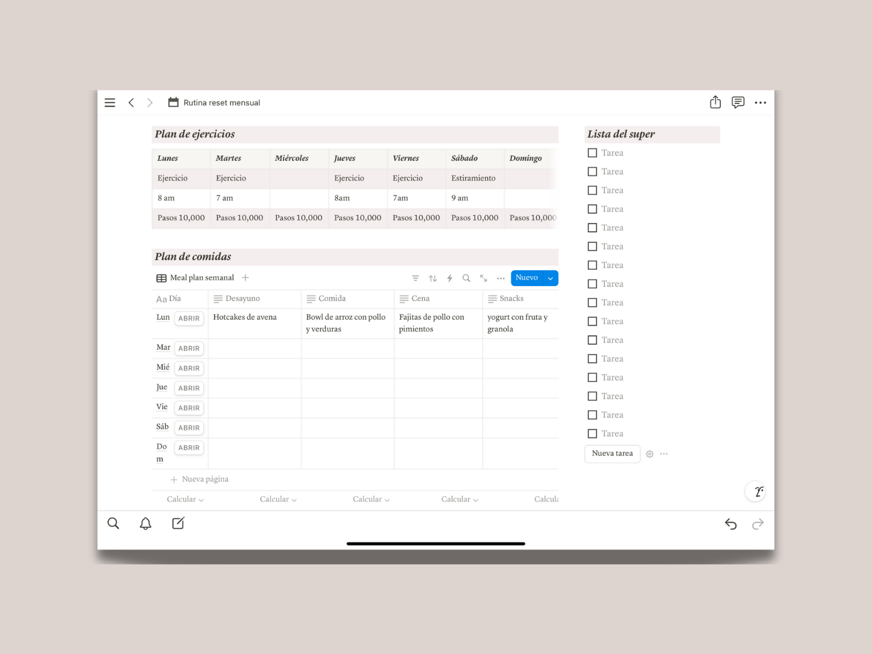This screenshot has width=872, height=654.
Task: Check the fifth Tarea checkbox
Action: pos(592,228)
